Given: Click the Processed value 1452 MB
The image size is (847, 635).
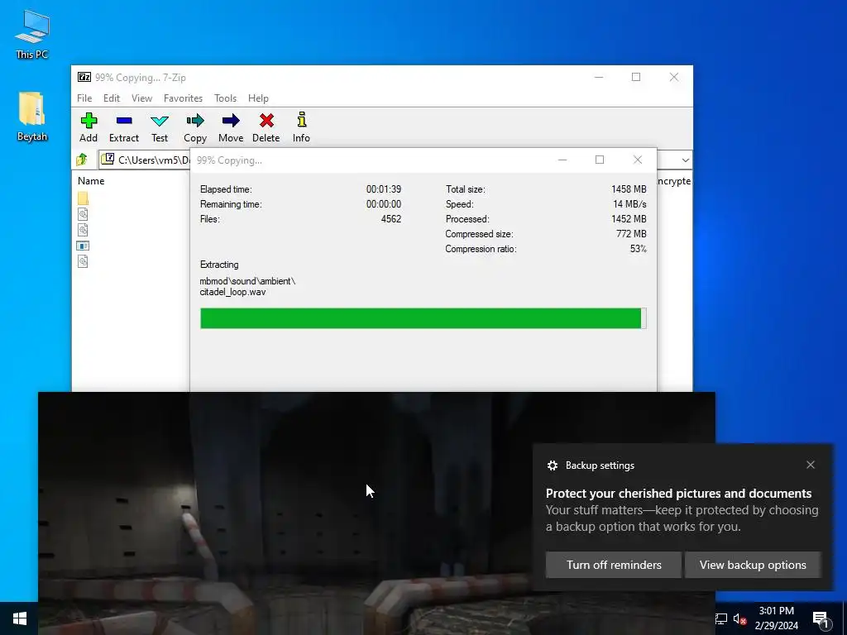Looking at the screenshot, I should pyautogui.click(x=629, y=219).
